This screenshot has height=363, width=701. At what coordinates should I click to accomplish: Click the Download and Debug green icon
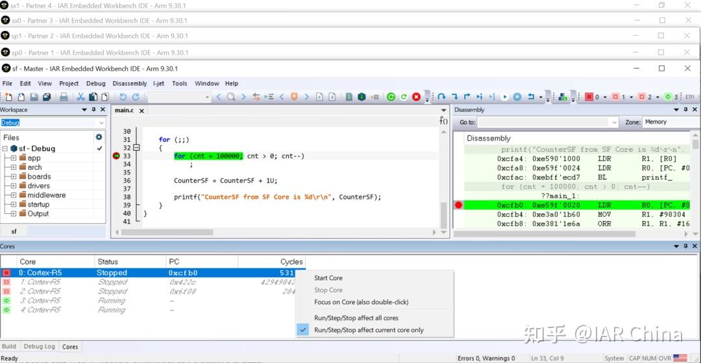362,97
